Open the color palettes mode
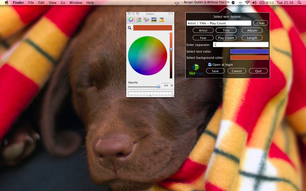The width and height of the screenshot is (306, 191). (x=146, y=19)
